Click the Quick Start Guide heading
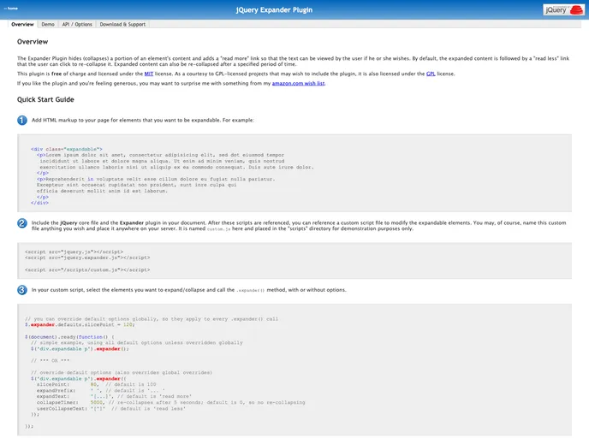The image size is (589, 438). point(45,99)
